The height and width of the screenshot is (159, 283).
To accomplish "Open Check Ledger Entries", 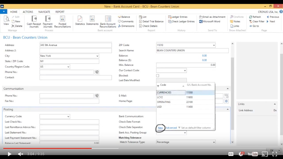I will 181,21.
